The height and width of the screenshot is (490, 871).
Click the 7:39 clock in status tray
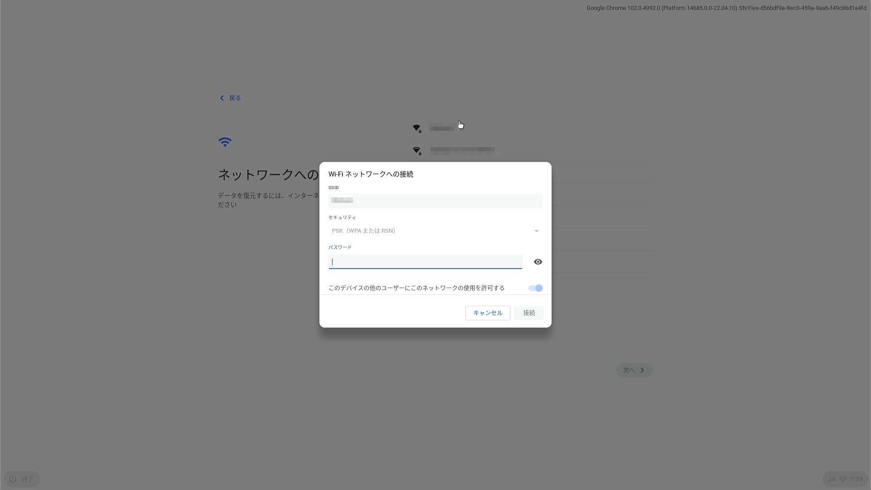coord(856,479)
